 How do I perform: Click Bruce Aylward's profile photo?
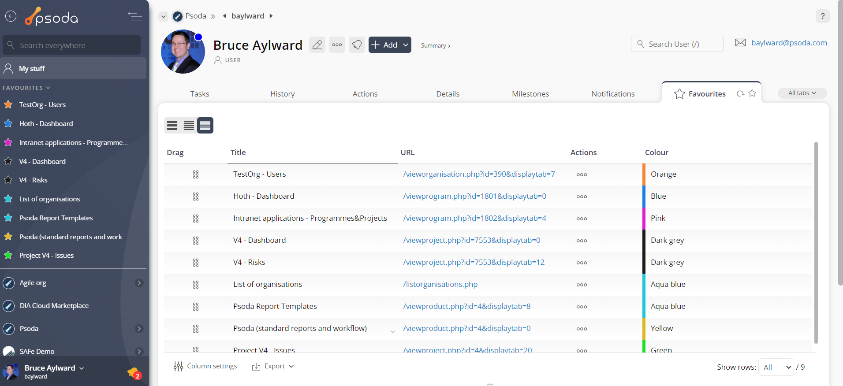(183, 52)
